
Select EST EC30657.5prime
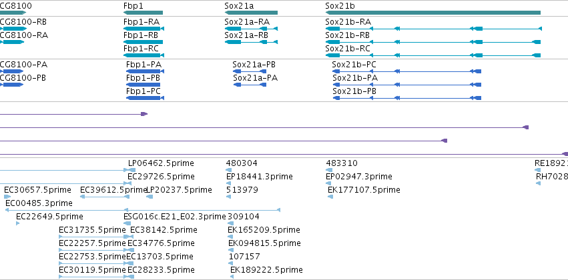click(x=7, y=197)
